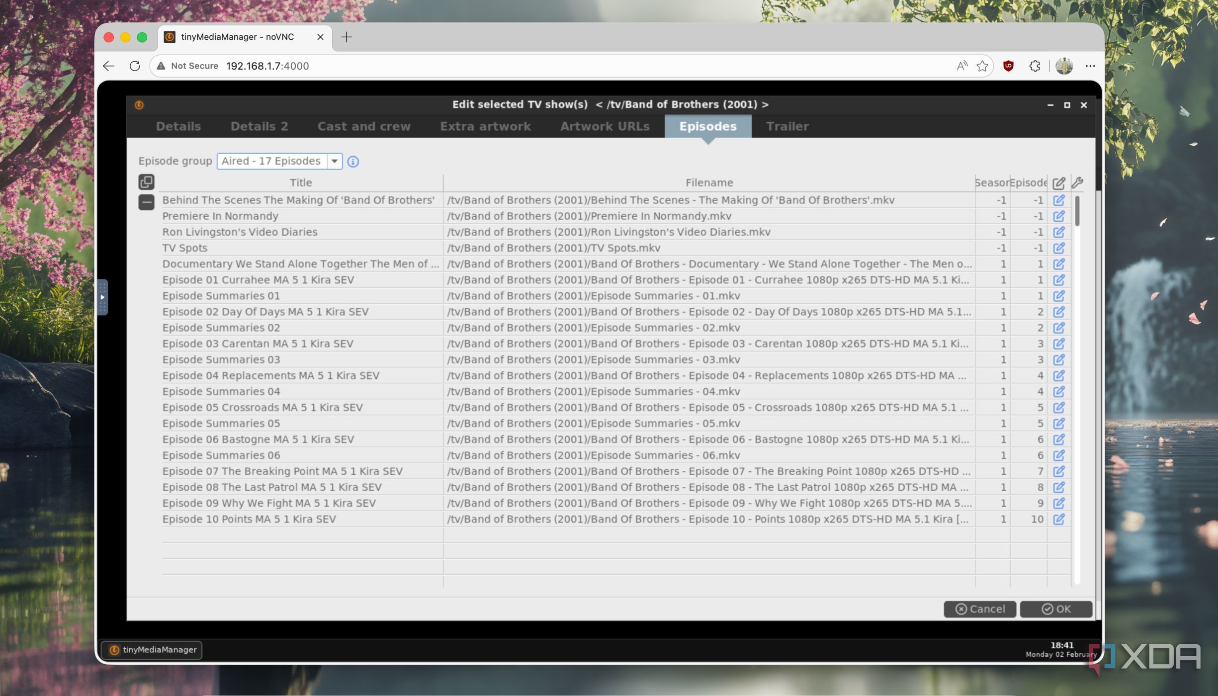This screenshot has height=696, width=1218.
Task: Open the uBlock extension icon in browser
Action: click(x=1008, y=66)
